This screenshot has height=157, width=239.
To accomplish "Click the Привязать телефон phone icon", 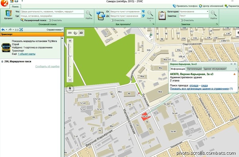I will click(x=174, y=6).
